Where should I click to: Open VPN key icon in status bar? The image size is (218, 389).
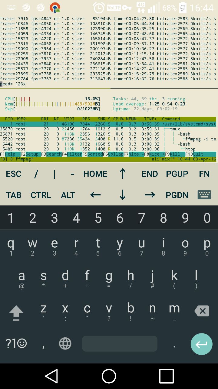pyautogui.click(x=127, y=8)
